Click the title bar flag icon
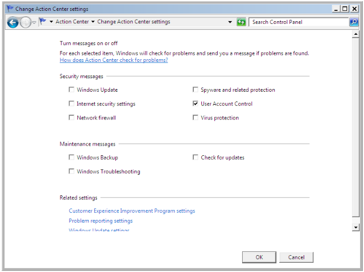 tap(10, 9)
